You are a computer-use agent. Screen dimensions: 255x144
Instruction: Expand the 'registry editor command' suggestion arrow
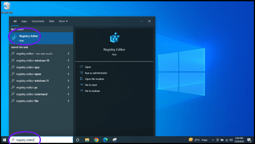point(68,94)
